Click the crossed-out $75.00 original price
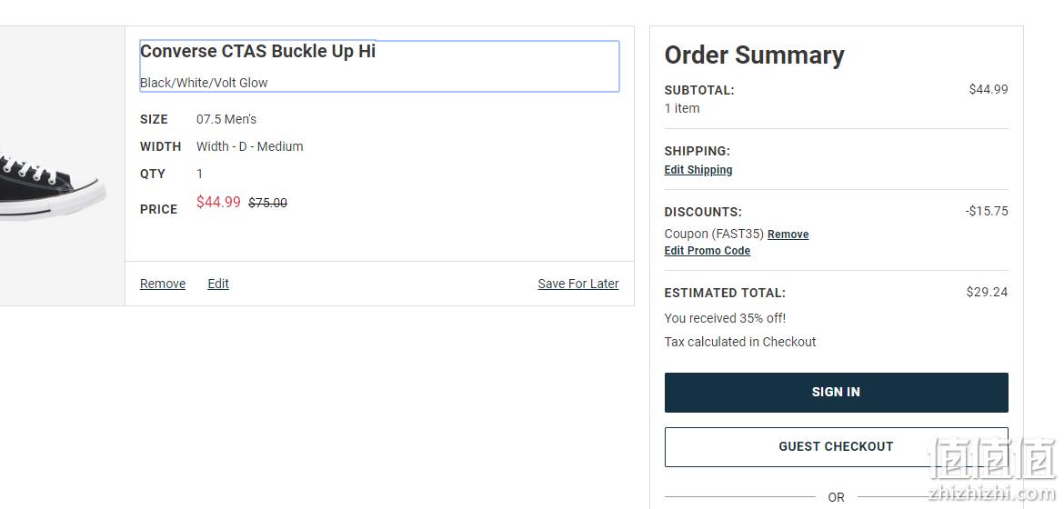This screenshot has height=509, width=1064. pyautogui.click(x=267, y=203)
